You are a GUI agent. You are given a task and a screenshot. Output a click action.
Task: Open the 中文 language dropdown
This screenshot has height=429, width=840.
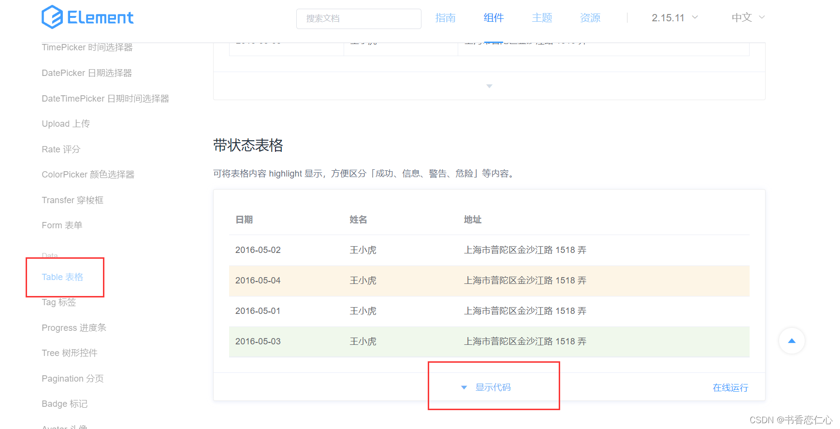click(x=748, y=17)
